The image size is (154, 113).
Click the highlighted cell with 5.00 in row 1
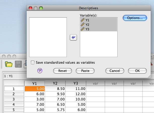34,89
